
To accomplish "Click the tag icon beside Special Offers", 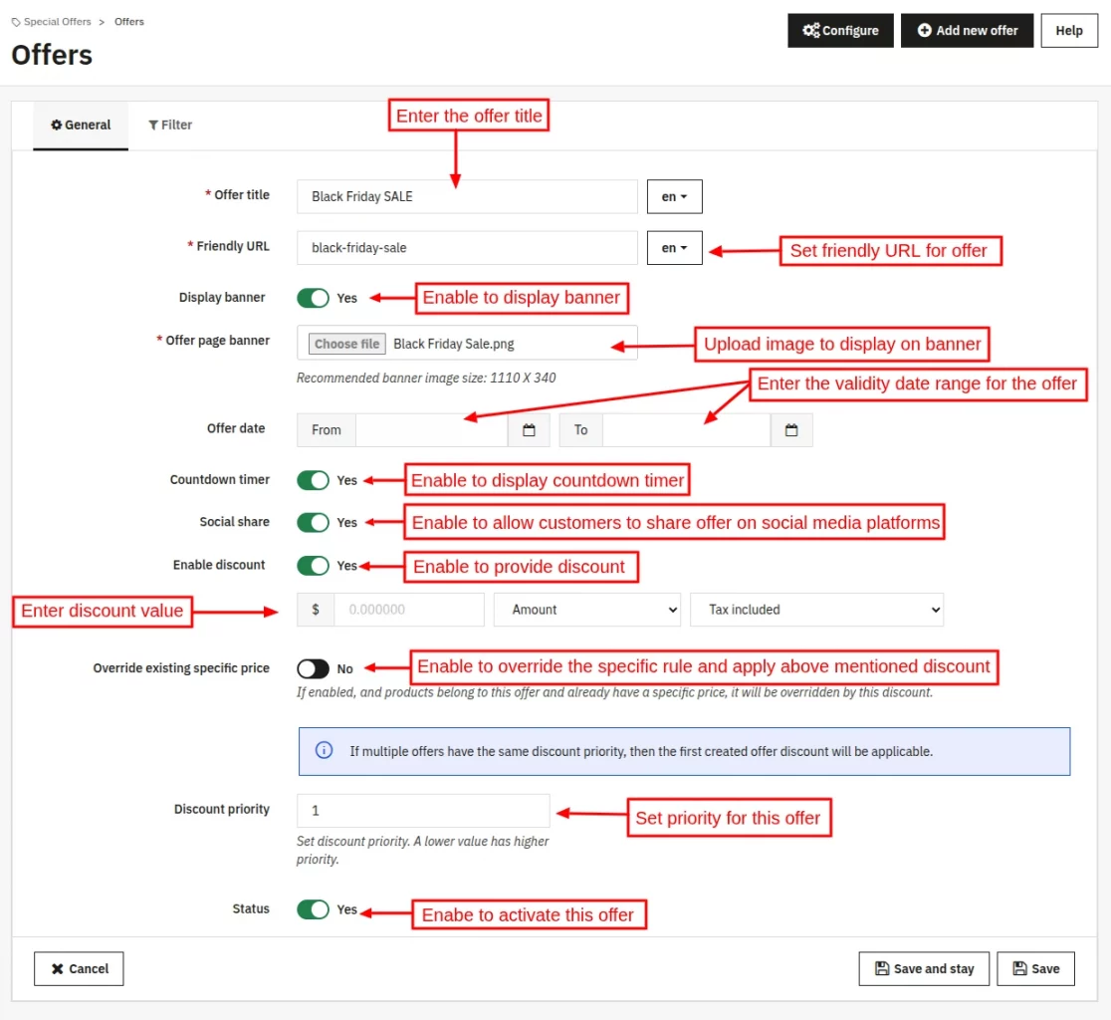I will pos(16,22).
